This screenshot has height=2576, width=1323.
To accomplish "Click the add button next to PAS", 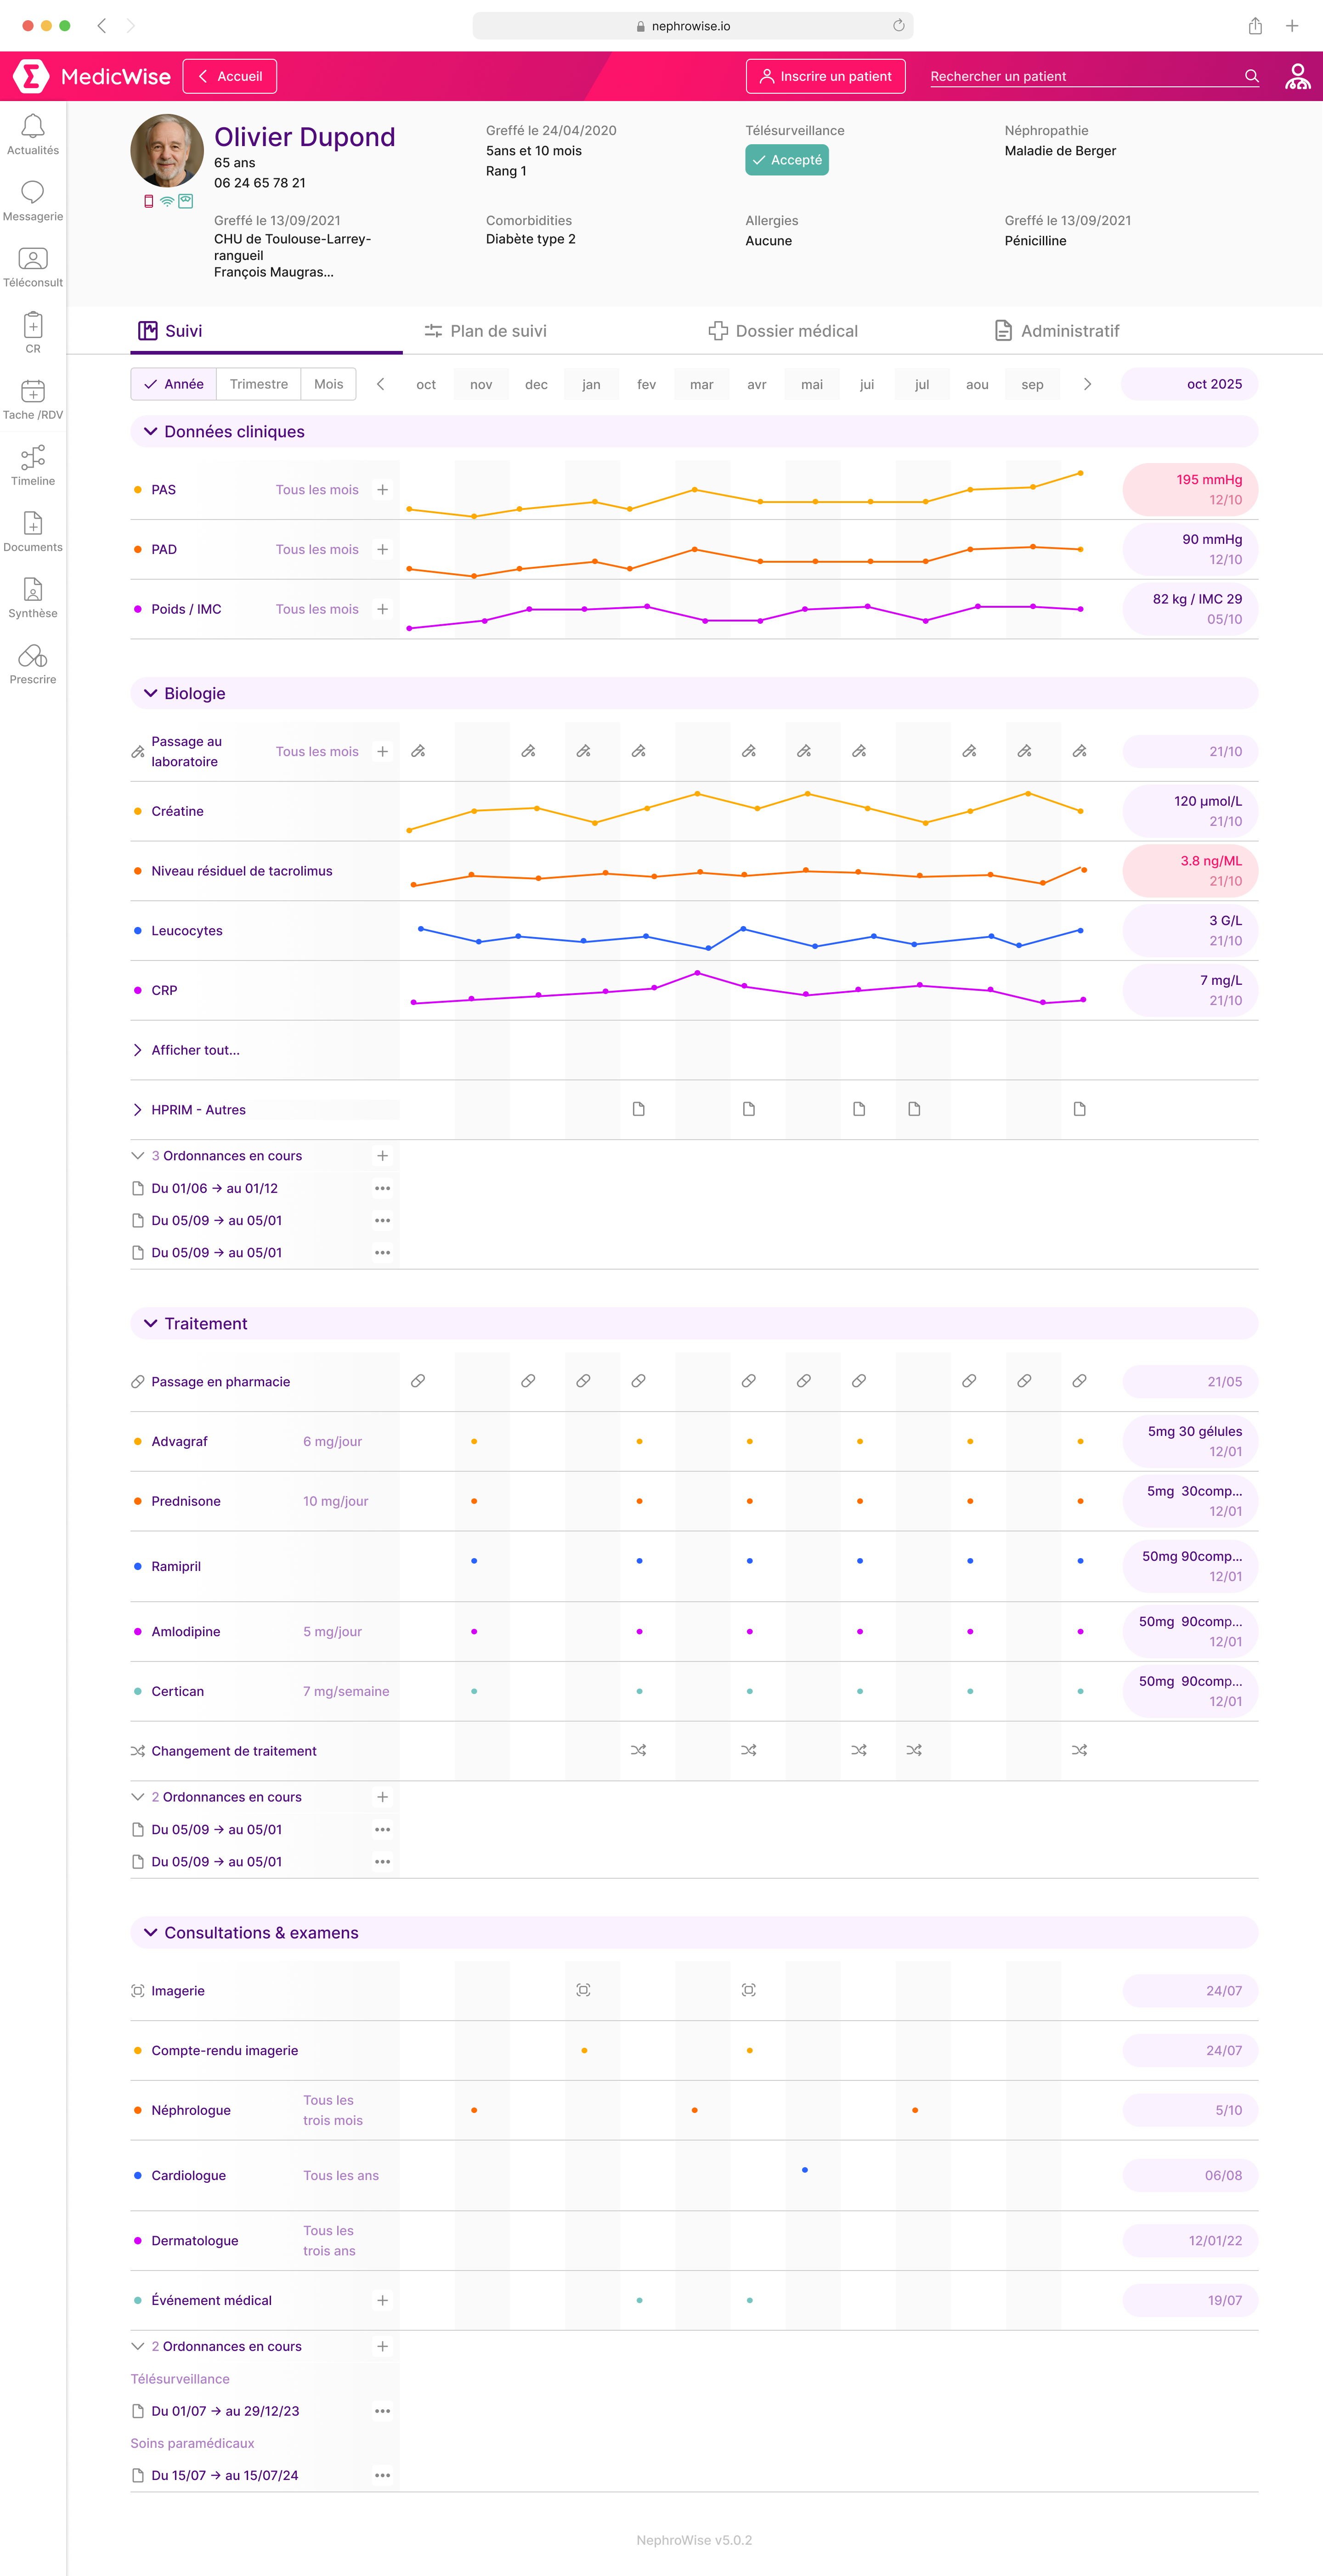I will point(382,490).
